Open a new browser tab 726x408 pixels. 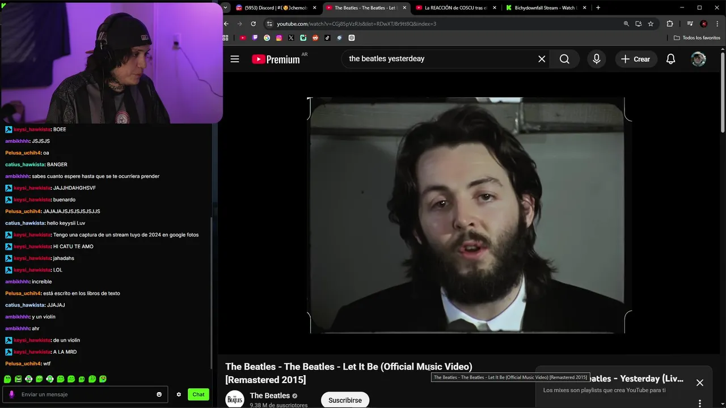click(x=598, y=8)
